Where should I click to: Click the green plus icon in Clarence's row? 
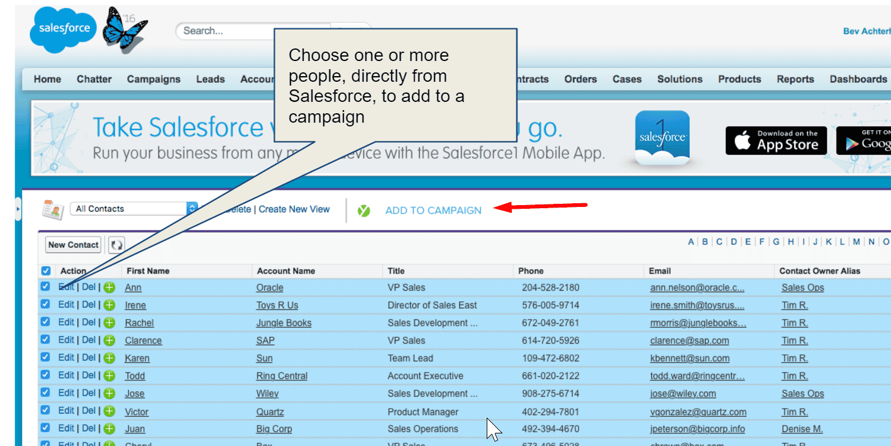(x=109, y=340)
